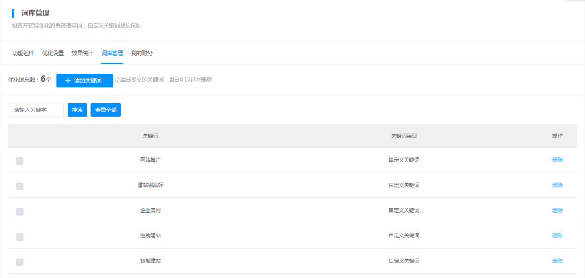Image resolution: width=585 pixels, height=278 pixels.
Task: Open the 功能组件 tab
Action: (23, 53)
